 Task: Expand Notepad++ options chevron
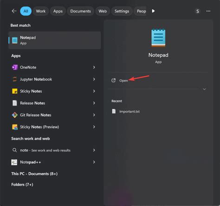[x=94, y=162]
